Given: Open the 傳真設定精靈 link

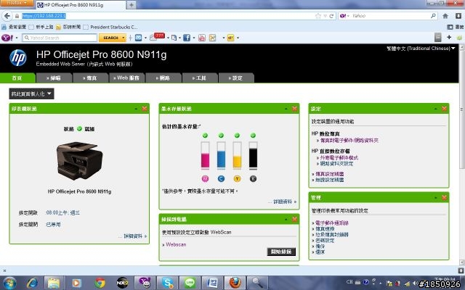Looking at the screenshot, I should (329, 174).
